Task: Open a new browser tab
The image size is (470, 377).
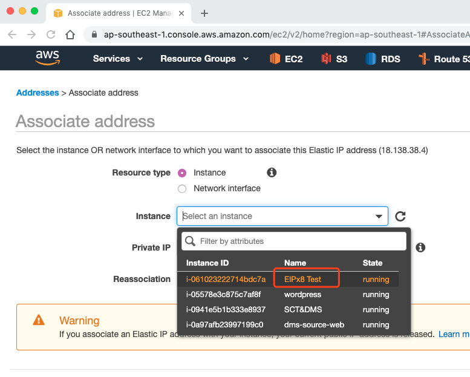Action: pos(204,13)
